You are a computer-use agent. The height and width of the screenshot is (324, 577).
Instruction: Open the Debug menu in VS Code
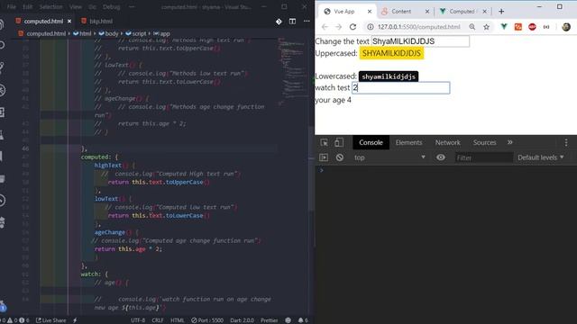pos(111,6)
